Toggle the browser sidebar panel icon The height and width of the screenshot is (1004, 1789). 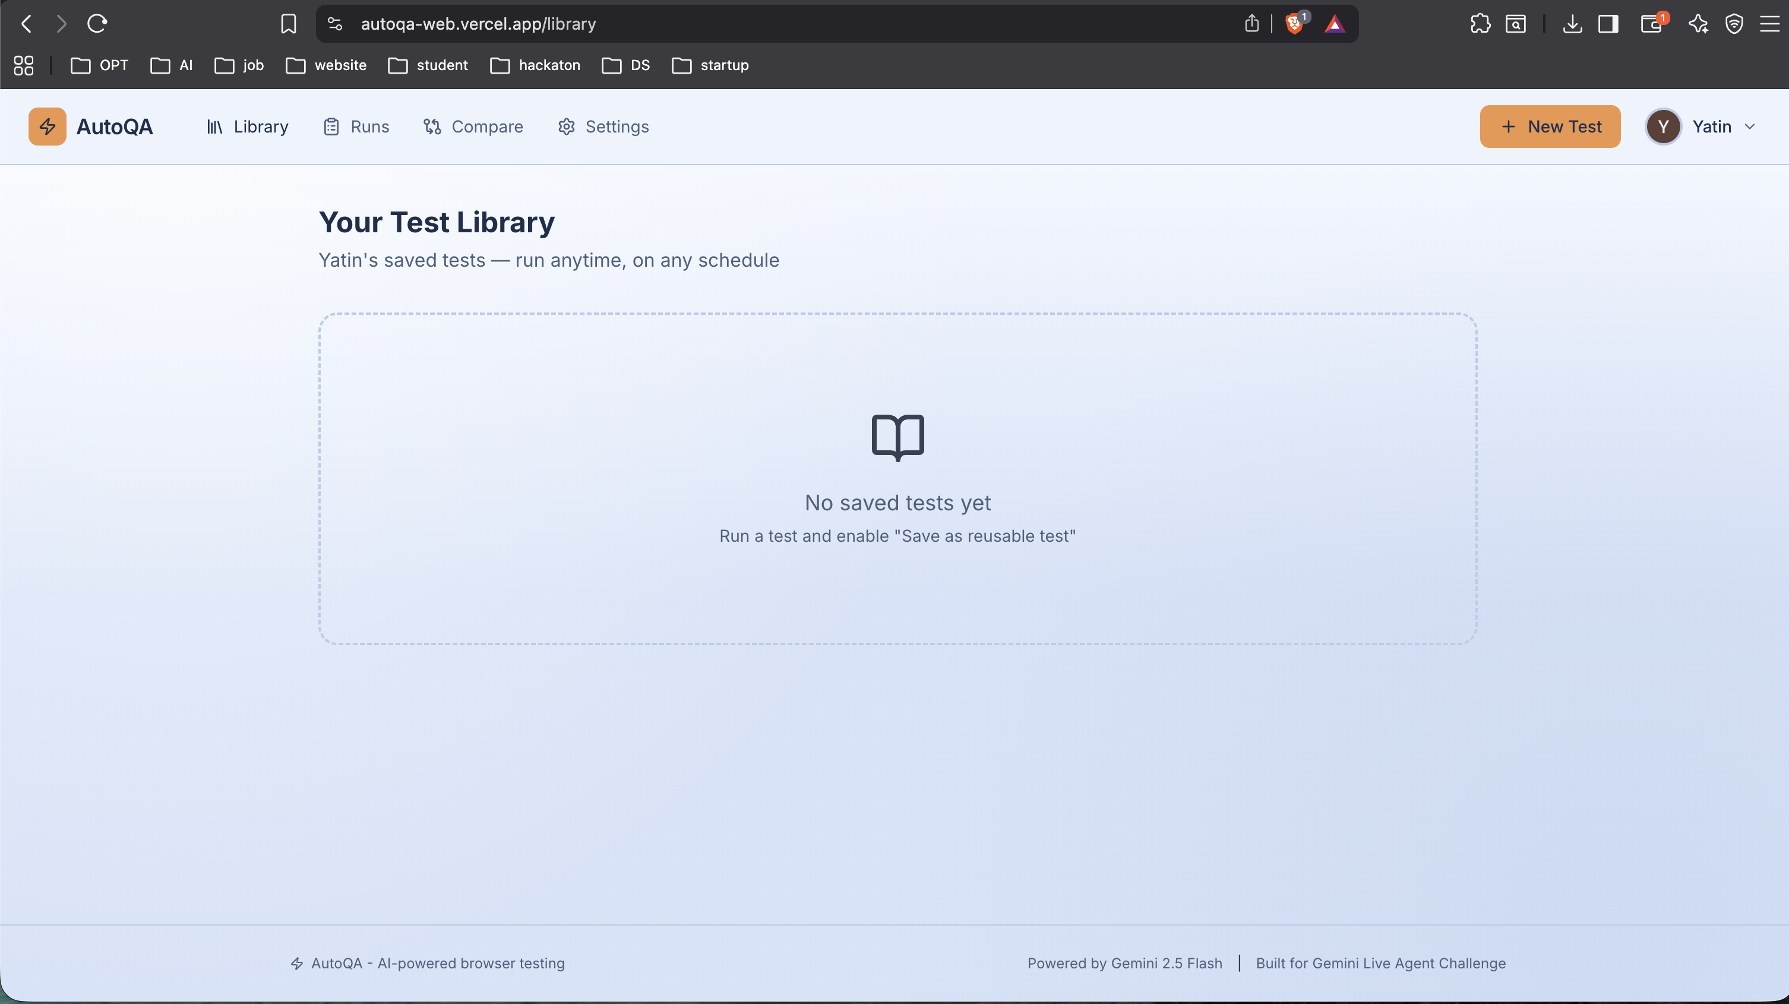point(1608,24)
